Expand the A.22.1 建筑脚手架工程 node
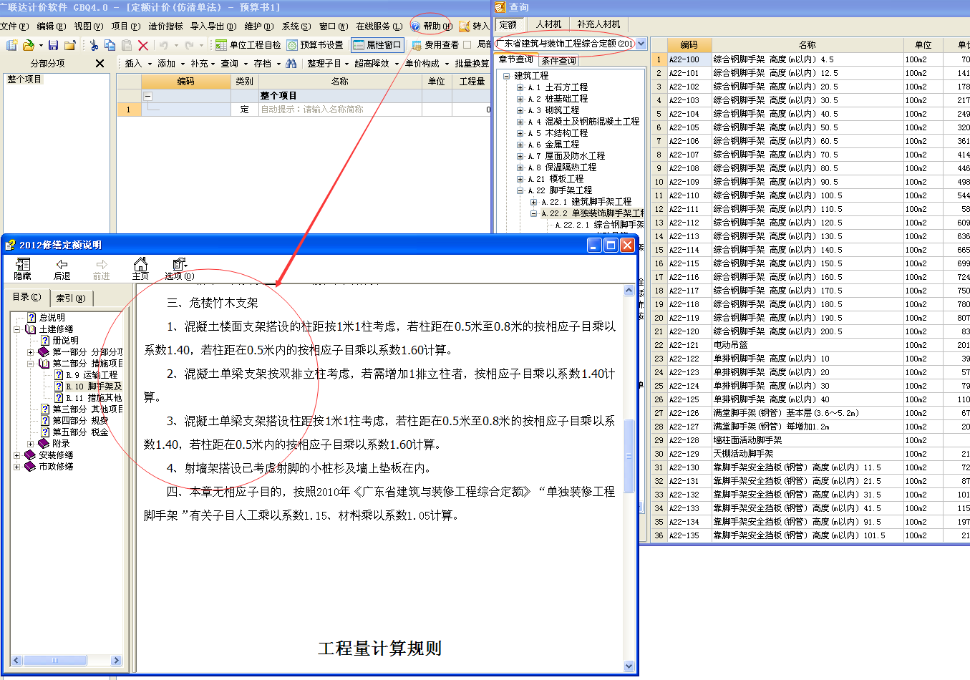970x680 pixels. coord(534,202)
